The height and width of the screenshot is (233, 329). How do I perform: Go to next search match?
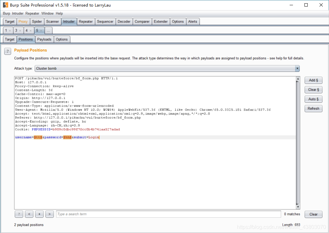point(49,214)
